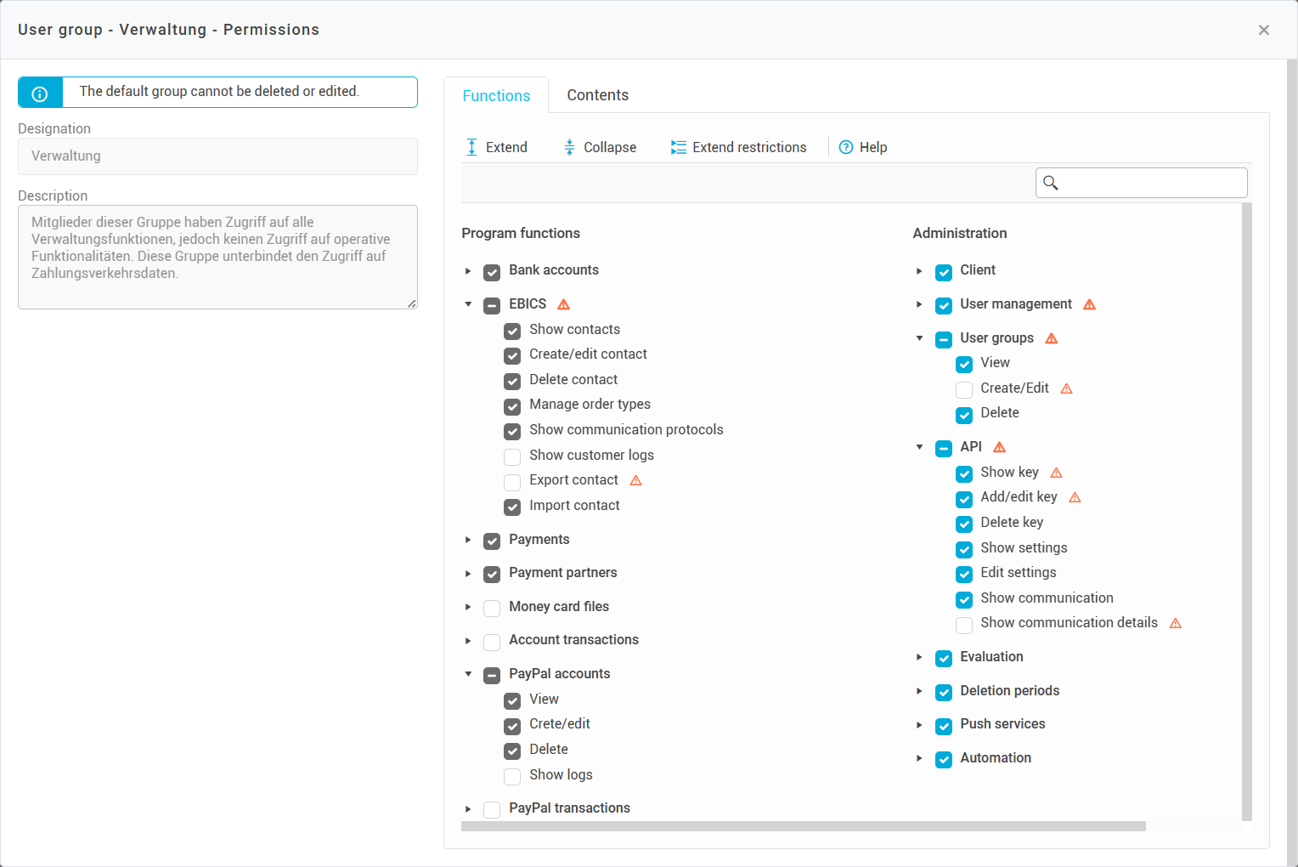
Task: Click the horizontal scrollbar under the permissions tree
Action: click(x=803, y=826)
